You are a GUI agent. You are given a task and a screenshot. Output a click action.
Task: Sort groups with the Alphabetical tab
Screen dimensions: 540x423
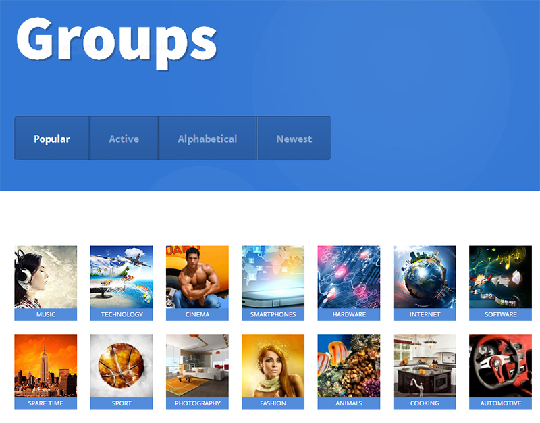[207, 139]
